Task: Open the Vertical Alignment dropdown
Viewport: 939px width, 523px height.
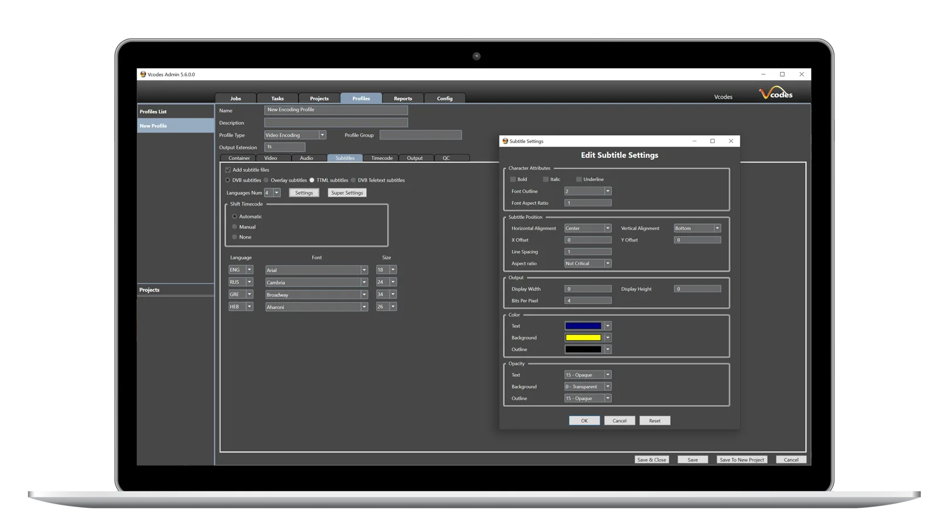Action: click(x=717, y=229)
